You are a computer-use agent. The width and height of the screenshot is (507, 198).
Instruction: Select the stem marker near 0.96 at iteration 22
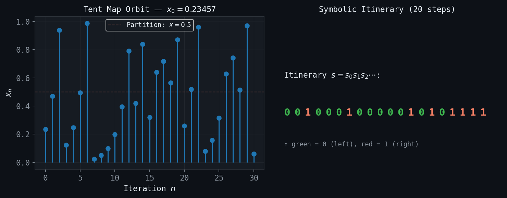(199, 27)
